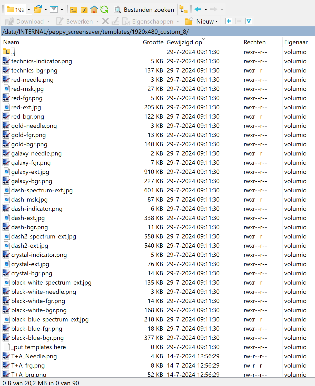Expand the filter dropdown arrow
The image size is (315, 386).
pyautogui.click(x=62, y=10)
